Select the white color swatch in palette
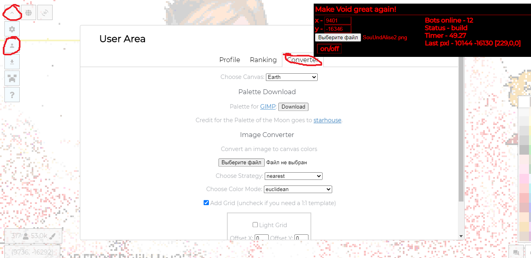531x258 pixels. (524, 103)
